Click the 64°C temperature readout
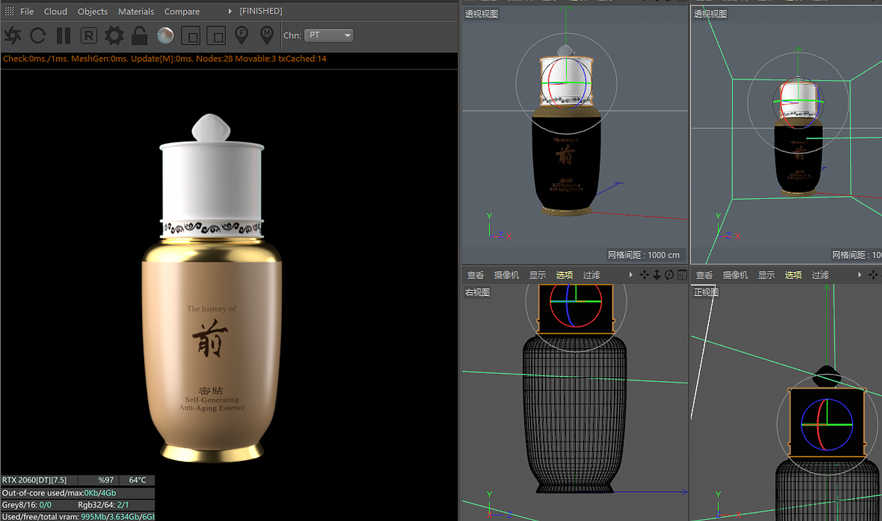Image resolution: width=882 pixels, height=521 pixels. (137, 480)
